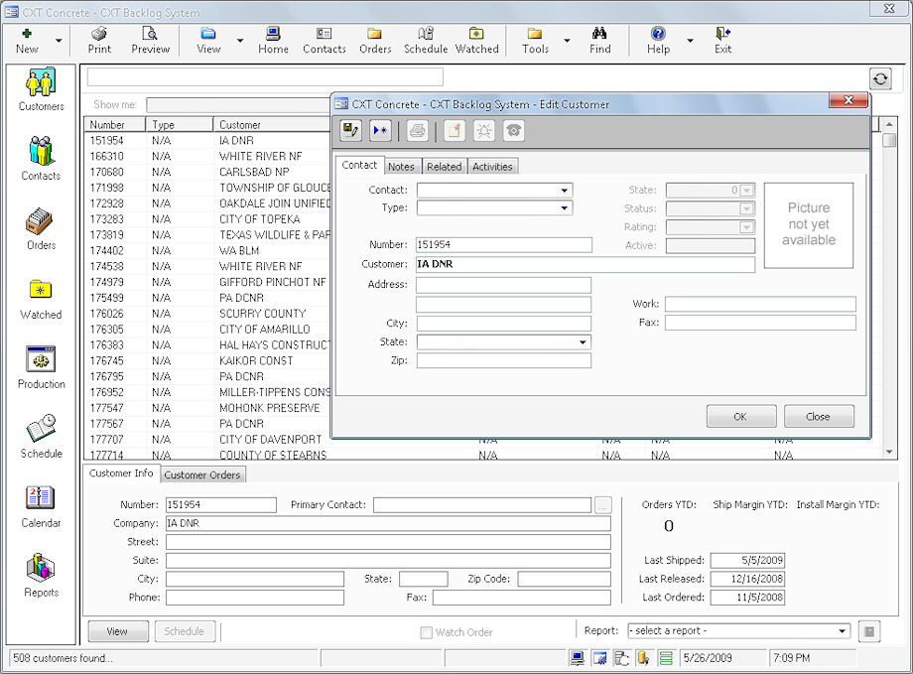Click the Schedule button at the bottom
This screenshot has width=913, height=674.
(x=184, y=631)
